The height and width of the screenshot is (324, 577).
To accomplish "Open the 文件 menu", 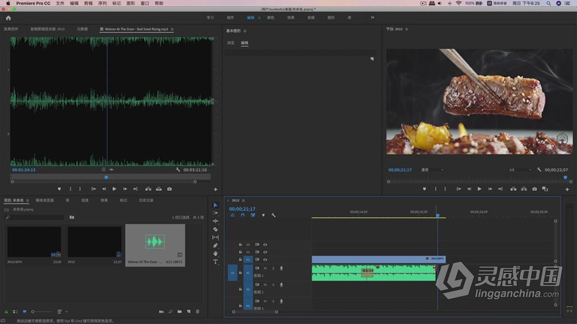I will (60, 4).
